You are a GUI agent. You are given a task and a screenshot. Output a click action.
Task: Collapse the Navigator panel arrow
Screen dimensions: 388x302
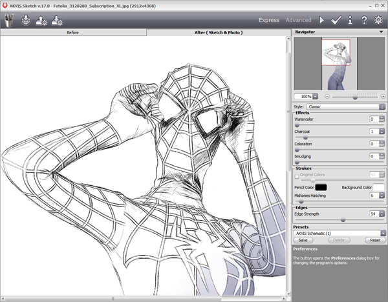coord(382,32)
